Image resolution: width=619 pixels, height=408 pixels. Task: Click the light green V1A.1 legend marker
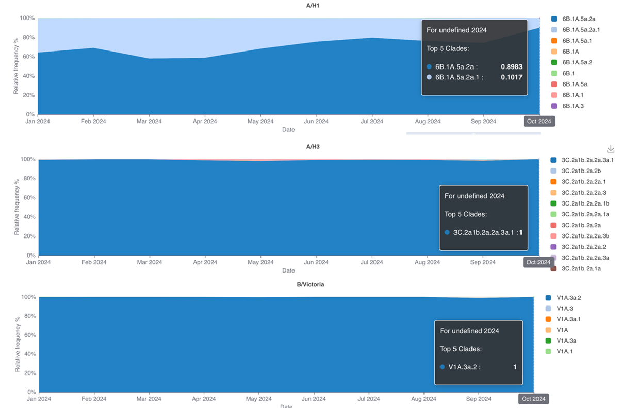[x=549, y=351]
